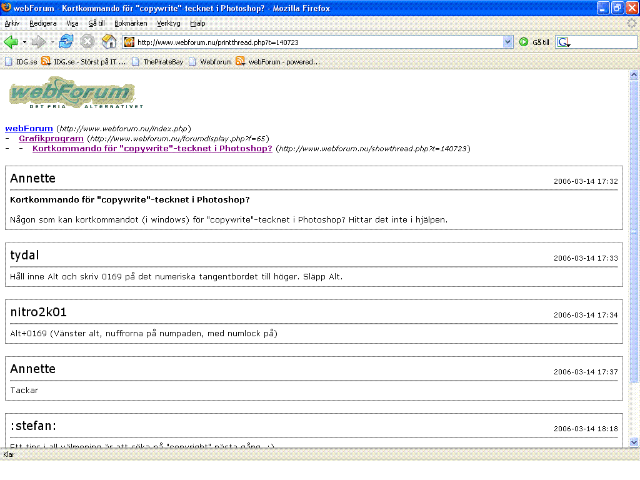
Task: Click the timestamp 2006-03-14 17:37
Action: pyautogui.click(x=586, y=372)
